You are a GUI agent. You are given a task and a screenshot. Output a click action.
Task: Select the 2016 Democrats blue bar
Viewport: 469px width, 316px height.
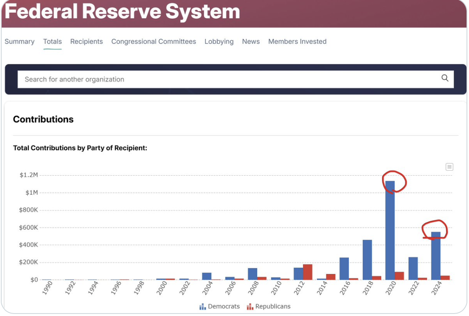point(344,269)
